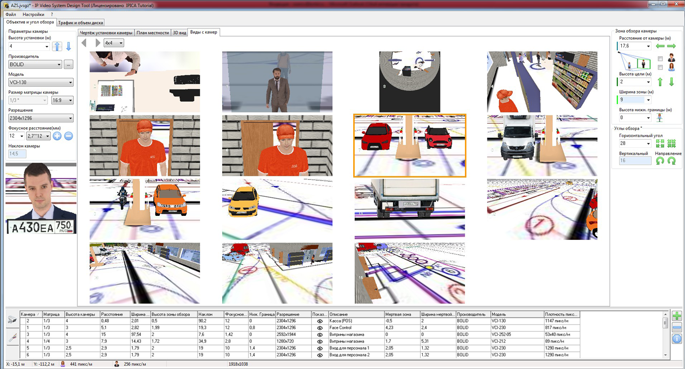This screenshot has height=369, width=685.
Task: Toggle eye visibility for Face Control camera
Action: tap(320, 327)
